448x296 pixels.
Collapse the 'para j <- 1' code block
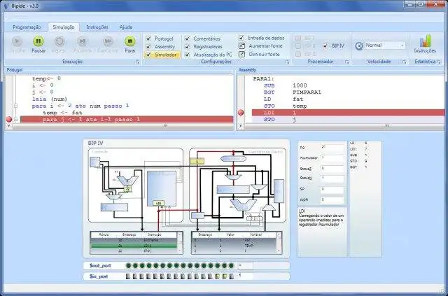[x=15, y=120]
